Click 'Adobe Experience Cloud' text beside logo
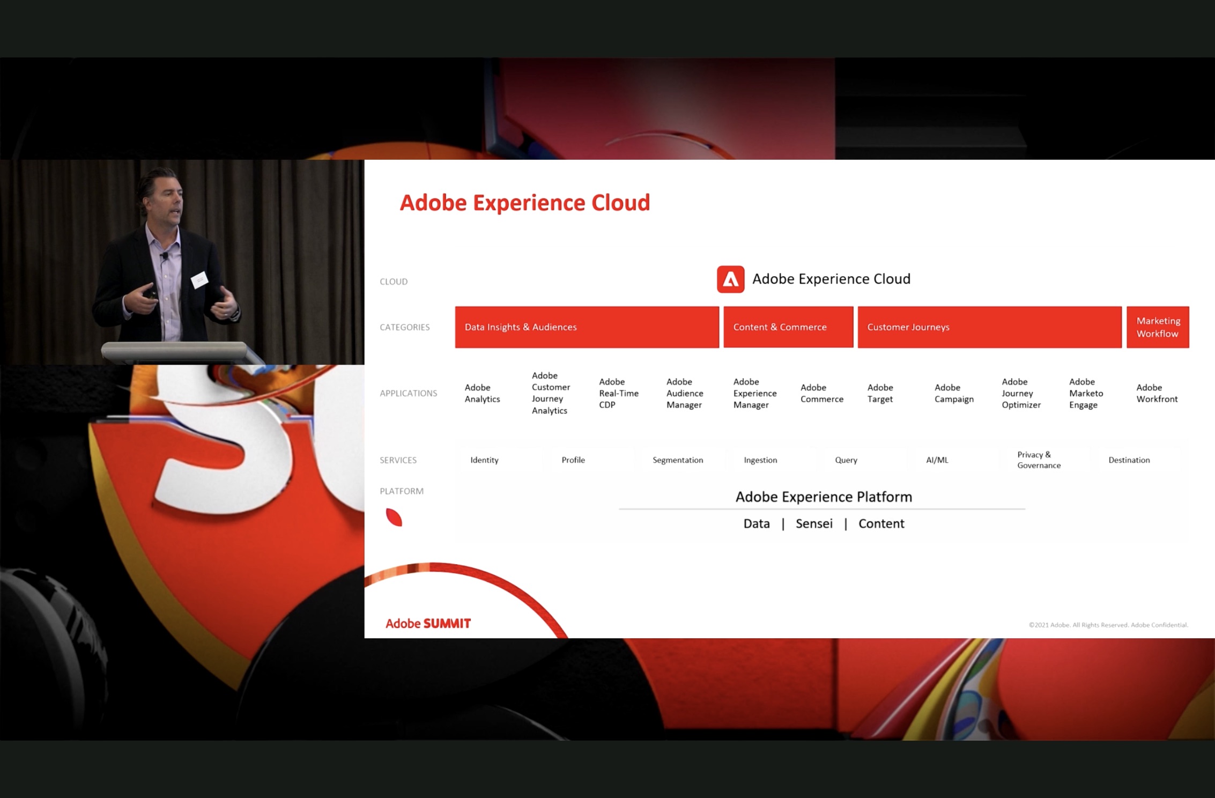 pyautogui.click(x=831, y=279)
